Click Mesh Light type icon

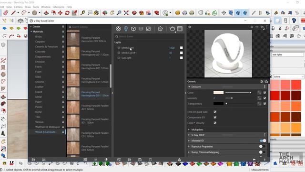coord(119,48)
